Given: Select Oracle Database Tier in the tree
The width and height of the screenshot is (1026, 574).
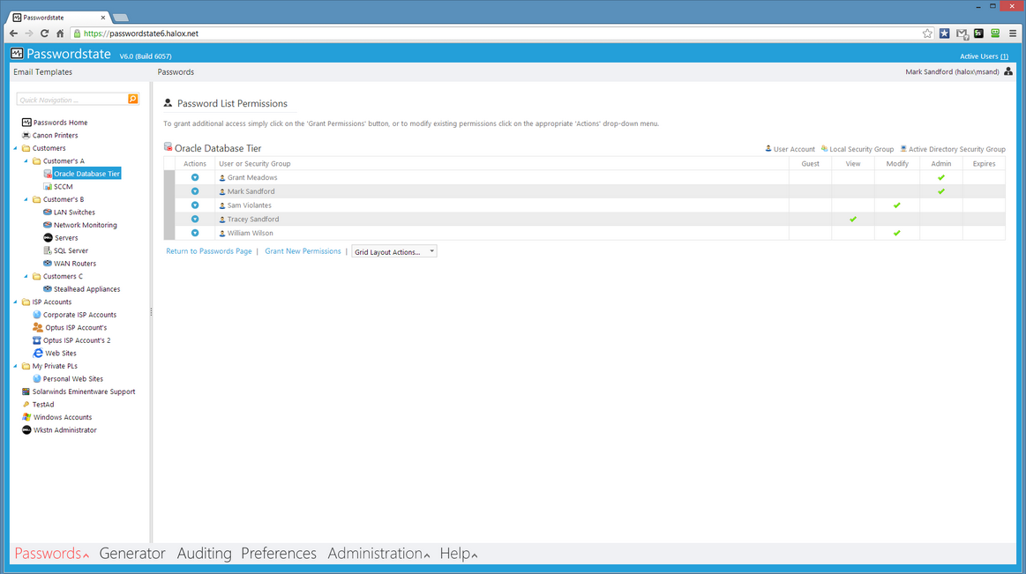Looking at the screenshot, I should click(x=86, y=174).
